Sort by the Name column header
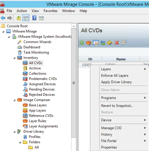 [x=121, y=59]
